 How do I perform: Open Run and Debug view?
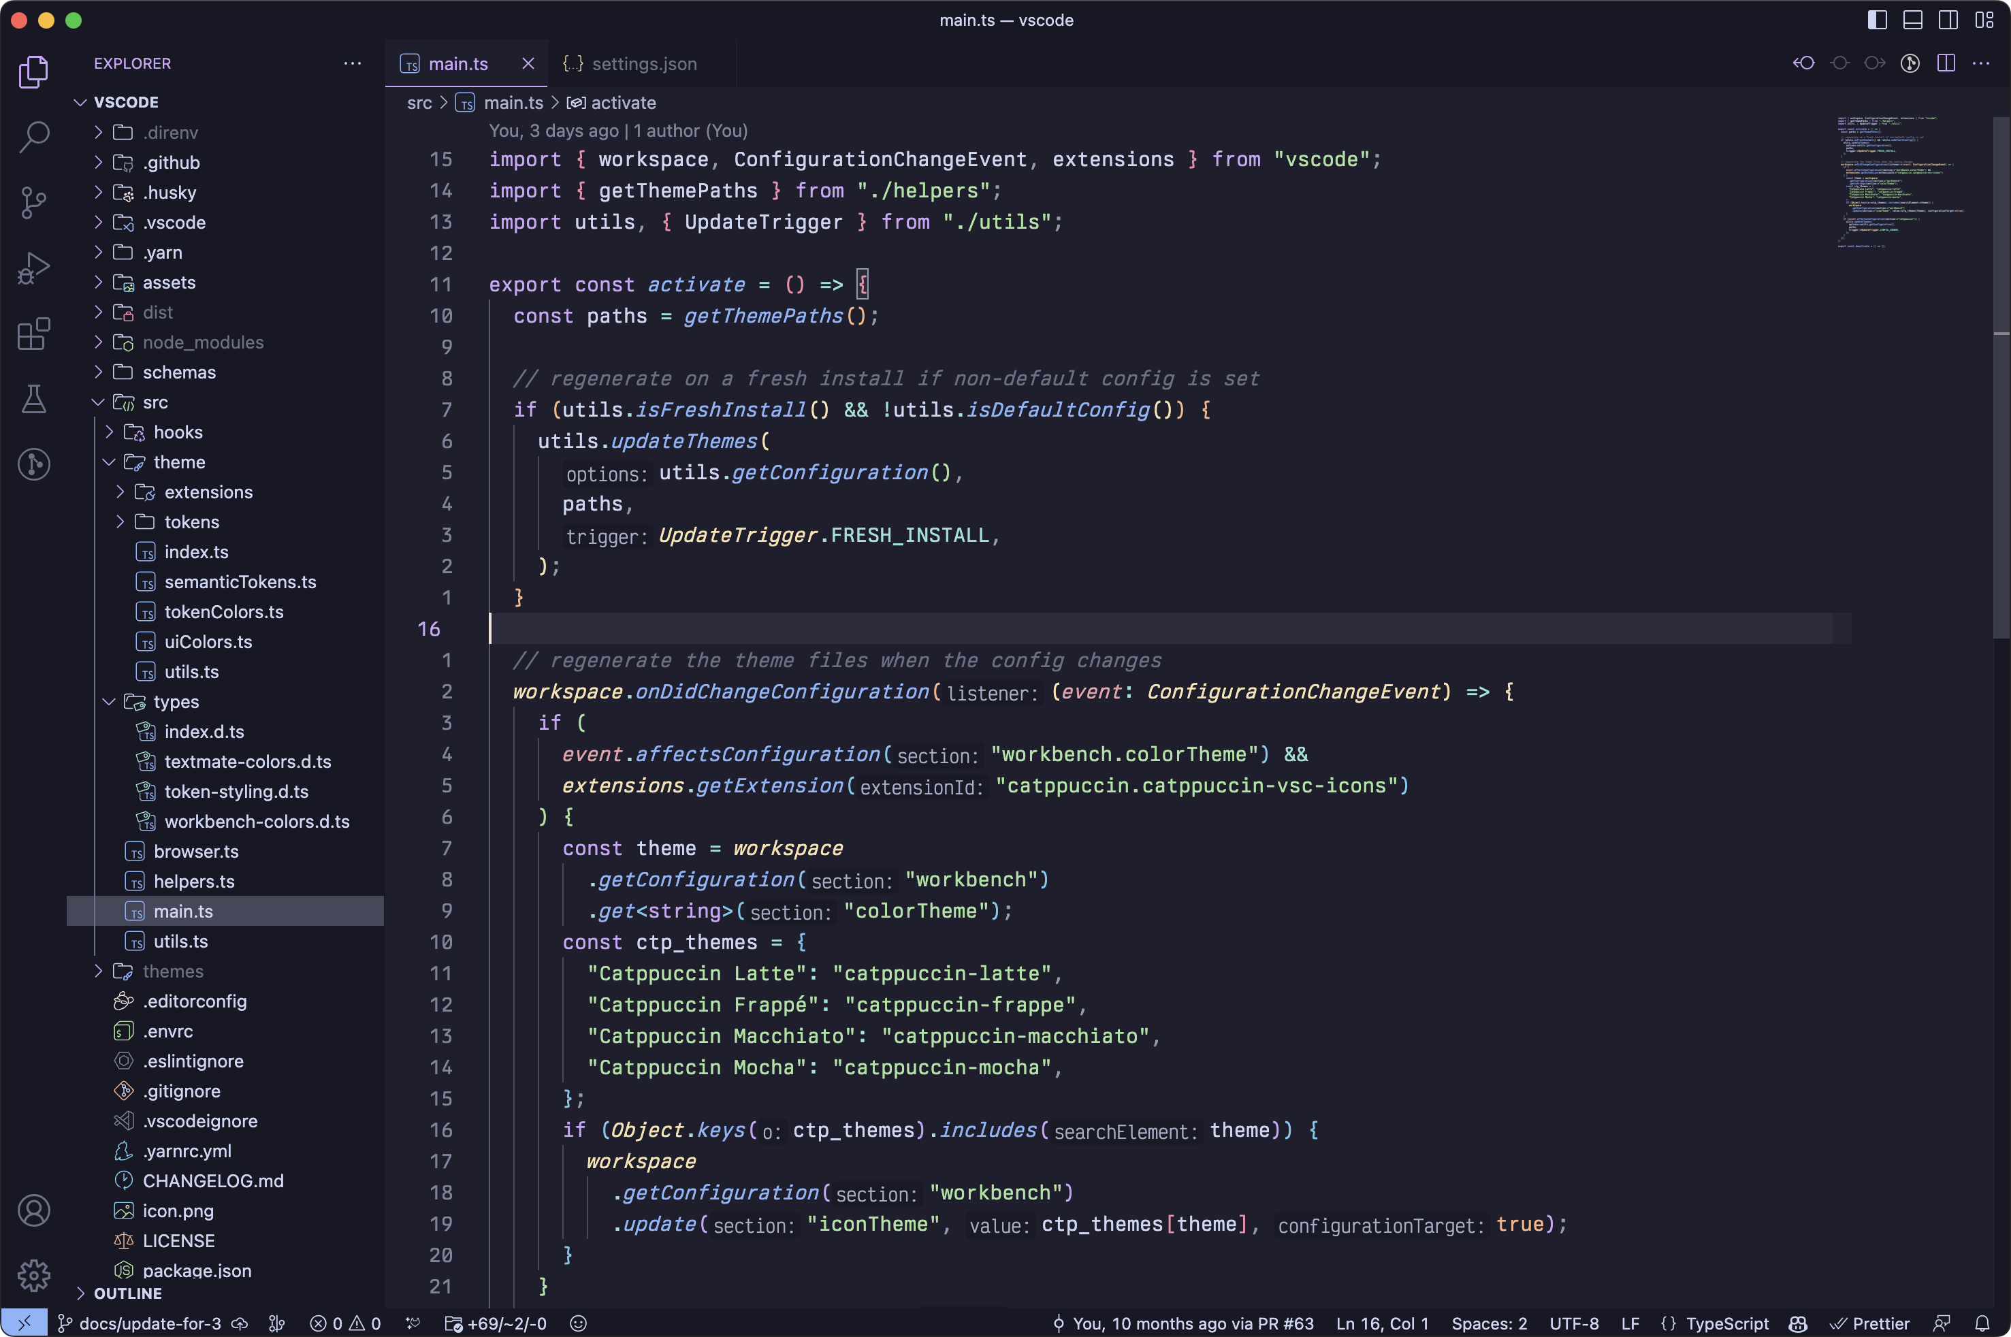pyautogui.click(x=33, y=269)
